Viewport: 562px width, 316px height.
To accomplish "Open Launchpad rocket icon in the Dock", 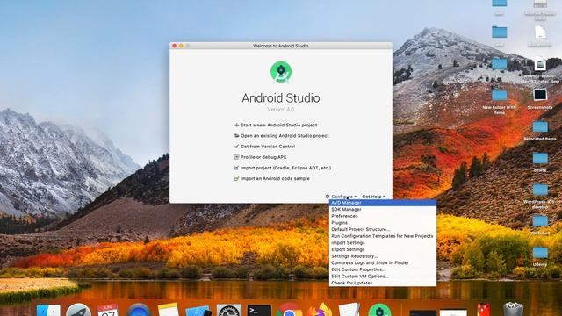I will click(x=78, y=310).
